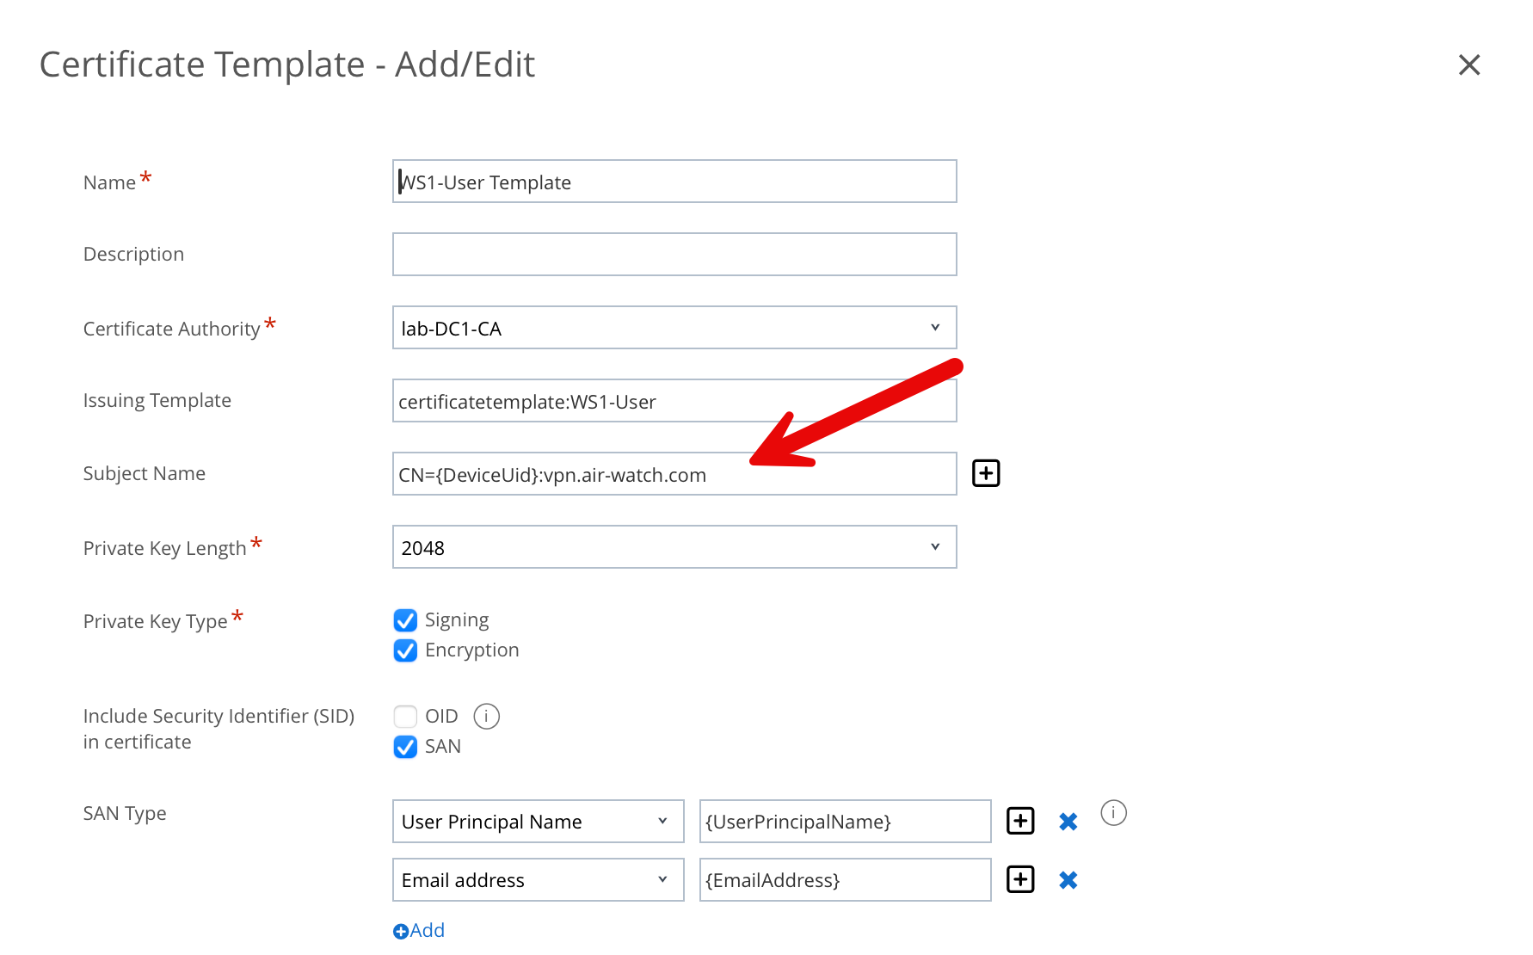This screenshot has width=1533, height=955.
Task: Close the Certificate Template dialog
Action: click(x=1469, y=65)
